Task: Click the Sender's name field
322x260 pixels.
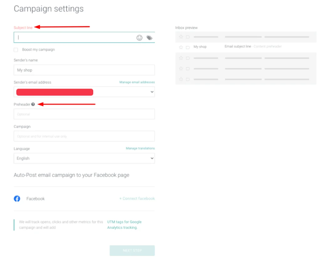Action: tap(84, 70)
